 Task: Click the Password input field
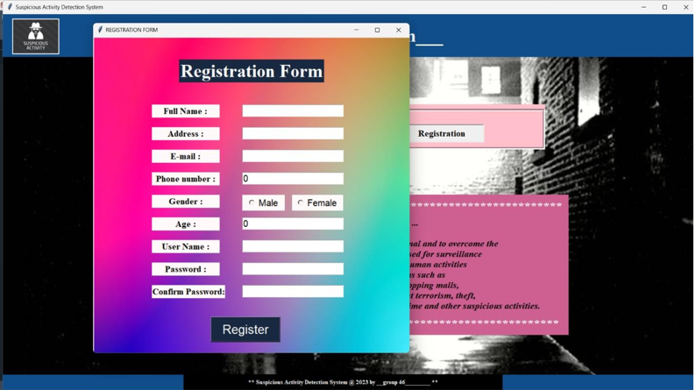pos(293,269)
